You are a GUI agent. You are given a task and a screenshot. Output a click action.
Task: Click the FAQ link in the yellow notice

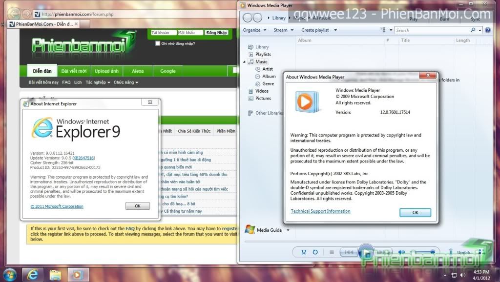point(130,228)
